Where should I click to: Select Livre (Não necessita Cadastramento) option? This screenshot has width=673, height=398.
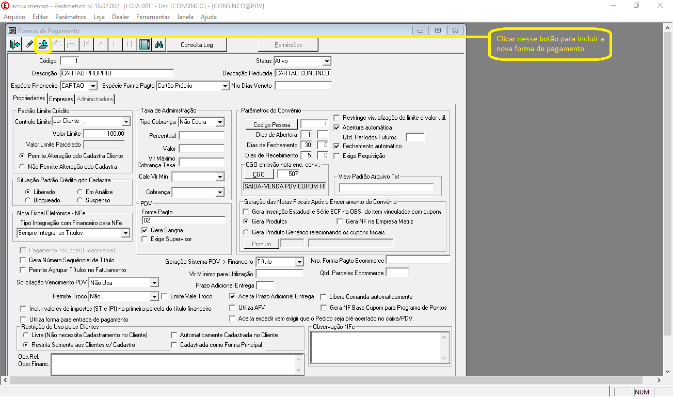click(26, 335)
